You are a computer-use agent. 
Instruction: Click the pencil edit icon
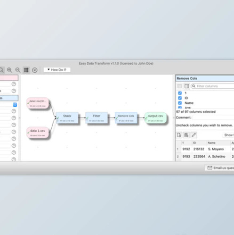coord(194,135)
